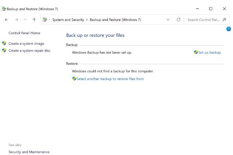This screenshot has height=155, width=233.
Task: Open the Security and Maintenance link
Action: (x=29, y=152)
